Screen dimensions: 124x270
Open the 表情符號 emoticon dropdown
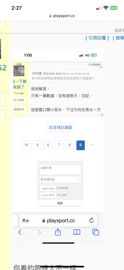60,179
